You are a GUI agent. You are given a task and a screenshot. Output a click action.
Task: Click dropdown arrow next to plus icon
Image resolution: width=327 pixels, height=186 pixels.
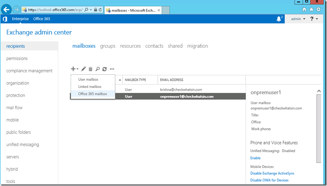point(77,69)
